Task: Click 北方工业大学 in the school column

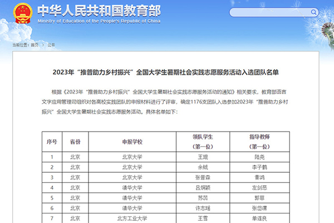Action: click(132, 217)
